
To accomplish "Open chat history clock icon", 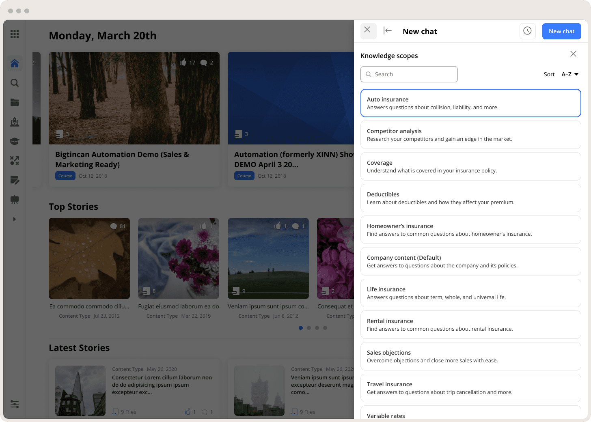I will 528,31.
